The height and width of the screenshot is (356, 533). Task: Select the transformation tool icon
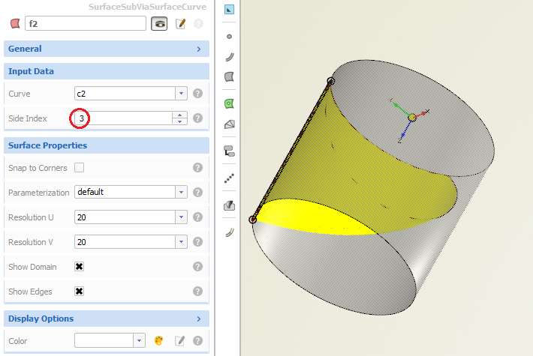coord(230,151)
